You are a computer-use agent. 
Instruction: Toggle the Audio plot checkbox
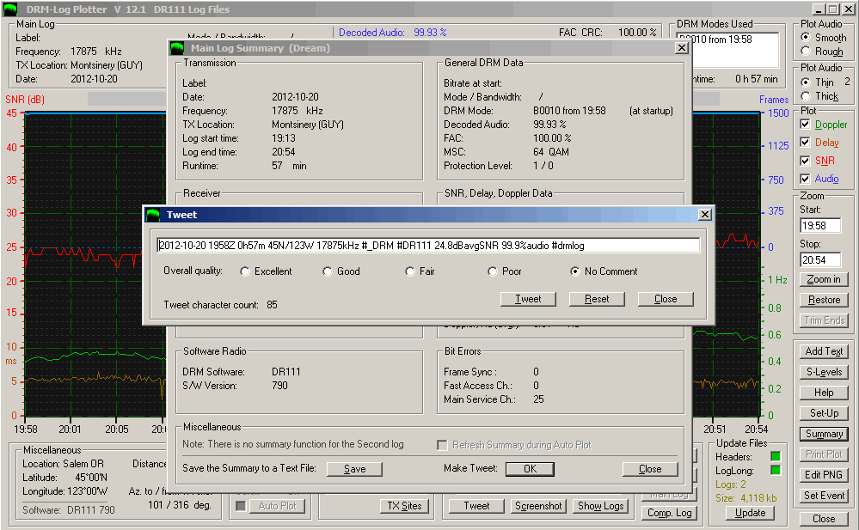[x=805, y=179]
